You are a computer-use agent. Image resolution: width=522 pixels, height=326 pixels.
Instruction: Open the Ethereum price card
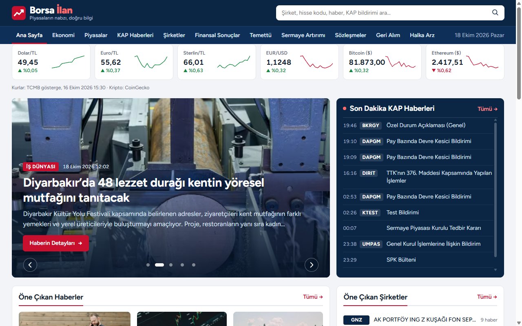[465, 62]
